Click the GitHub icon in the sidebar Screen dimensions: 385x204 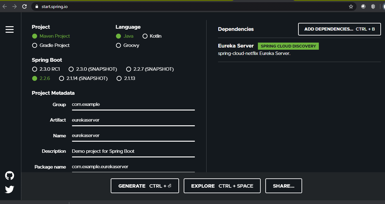[9, 175]
